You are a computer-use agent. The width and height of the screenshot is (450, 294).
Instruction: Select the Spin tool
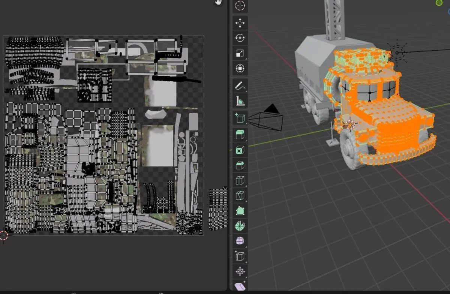point(240,226)
